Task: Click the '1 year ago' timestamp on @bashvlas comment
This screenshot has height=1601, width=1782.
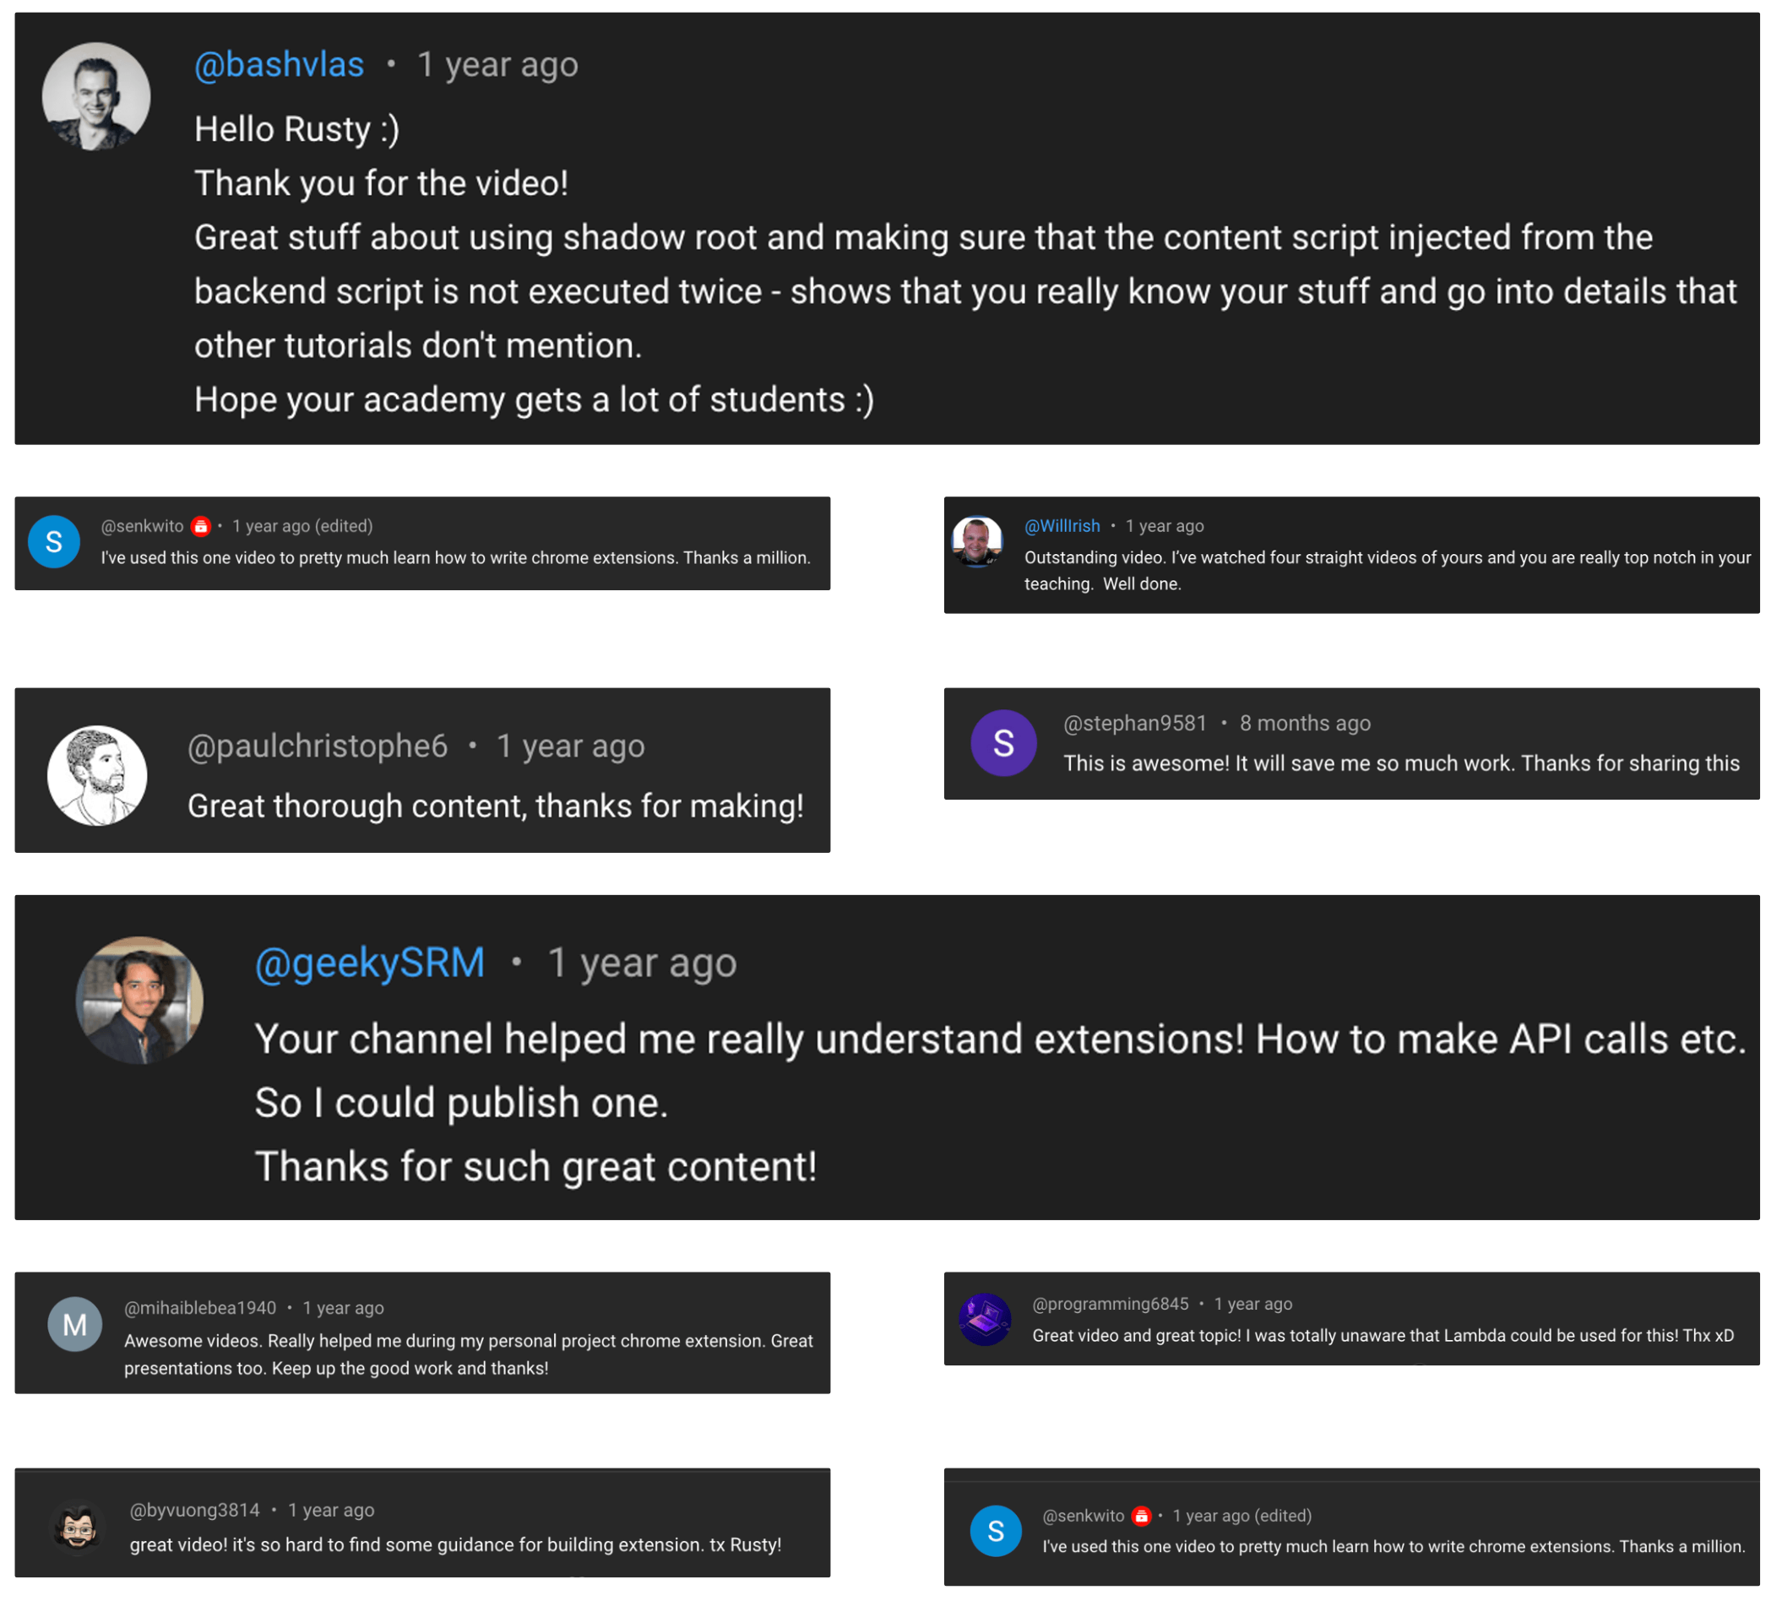Action: coord(497,63)
